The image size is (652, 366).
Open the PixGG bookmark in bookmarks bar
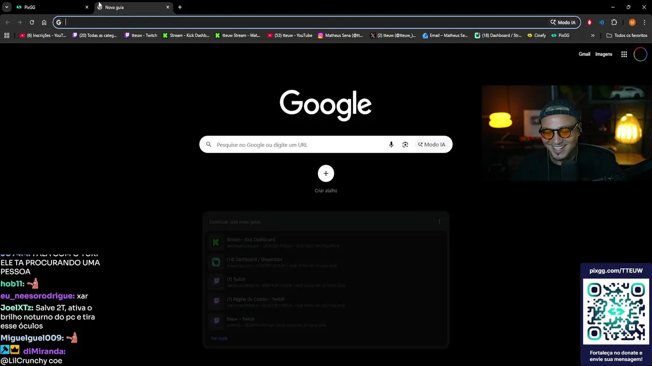point(560,36)
